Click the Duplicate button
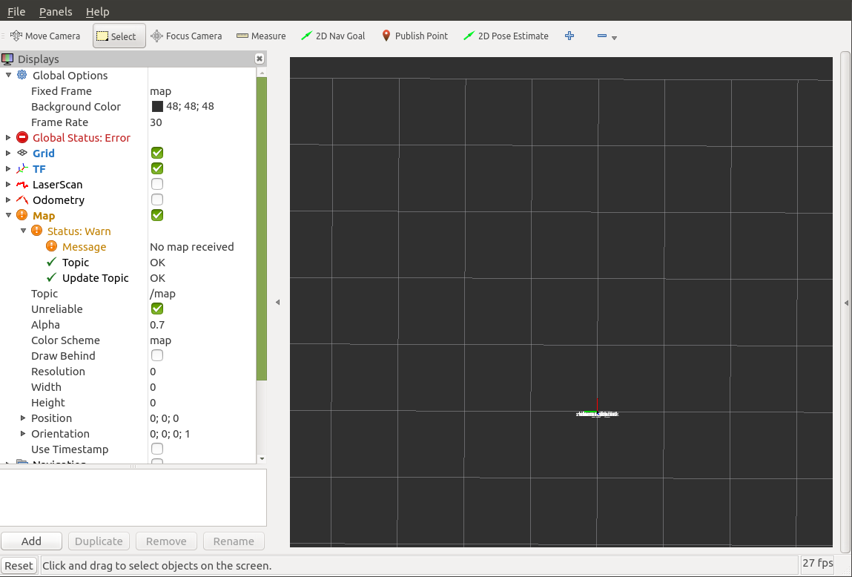 point(99,541)
